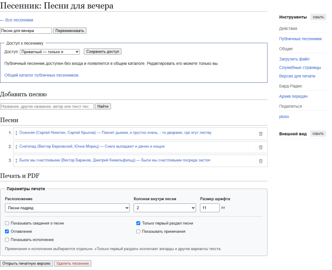Click the Переименовать button
The image size is (332, 270).
70,31
